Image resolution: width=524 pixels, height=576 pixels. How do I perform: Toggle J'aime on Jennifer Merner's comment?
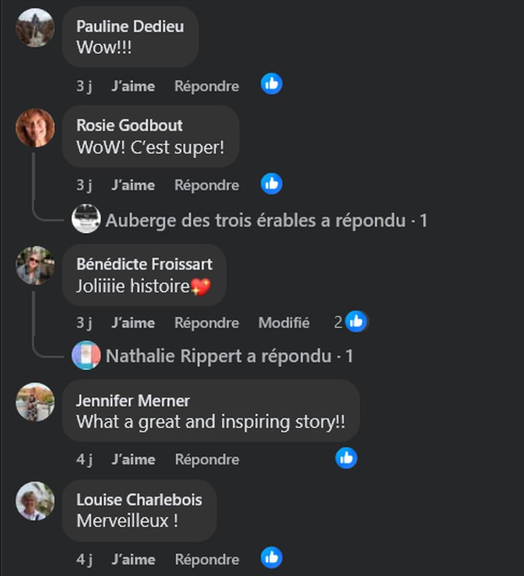[133, 459]
